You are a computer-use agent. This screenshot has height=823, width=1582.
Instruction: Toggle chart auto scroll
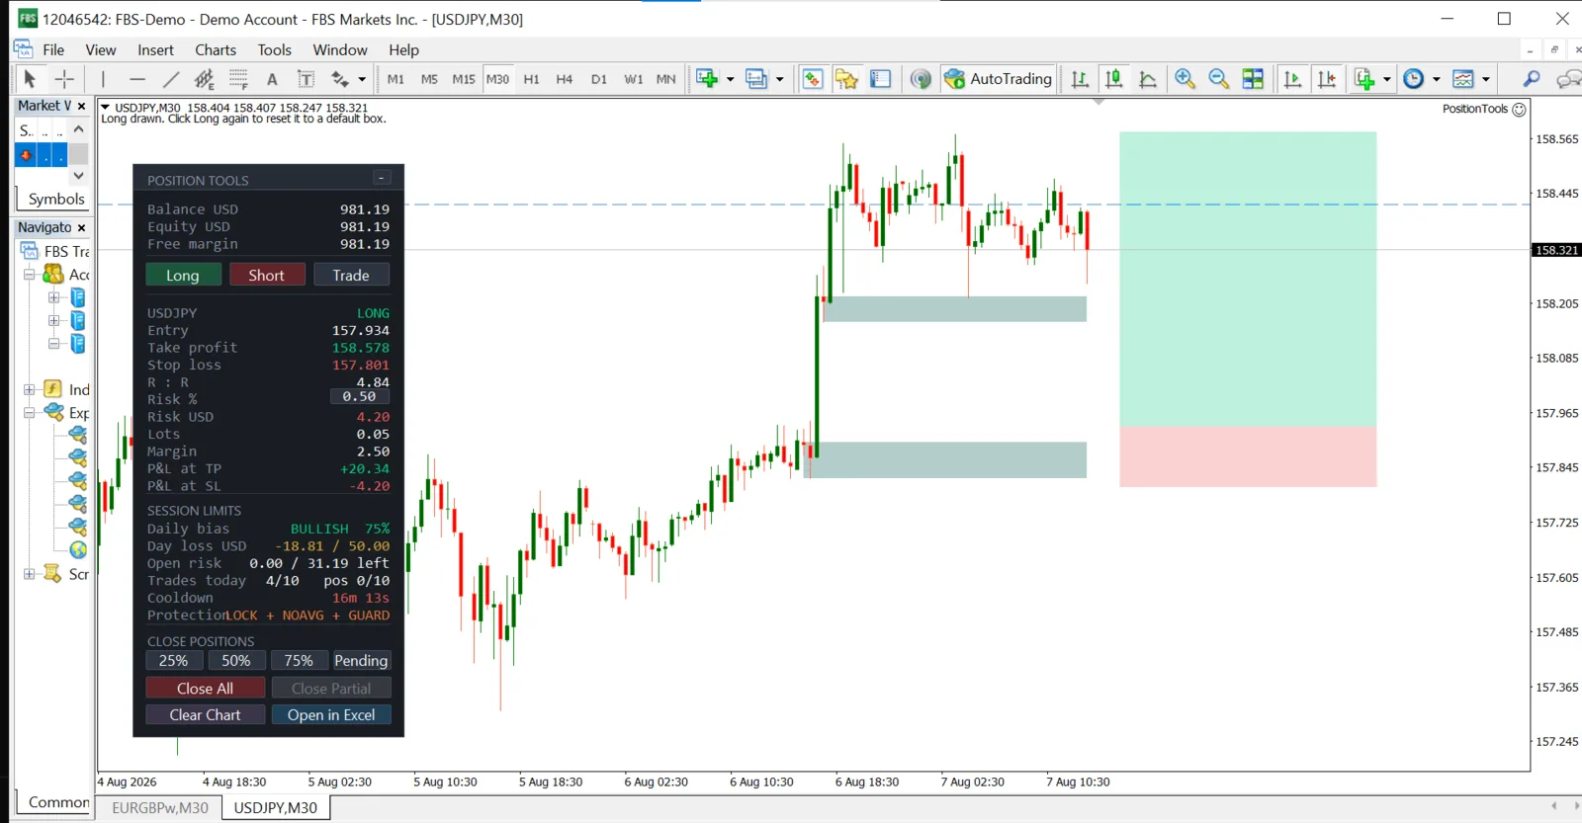coord(1292,79)
